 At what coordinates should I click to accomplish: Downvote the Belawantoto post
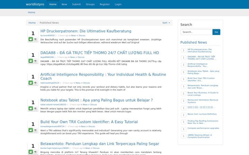point(35,152)
